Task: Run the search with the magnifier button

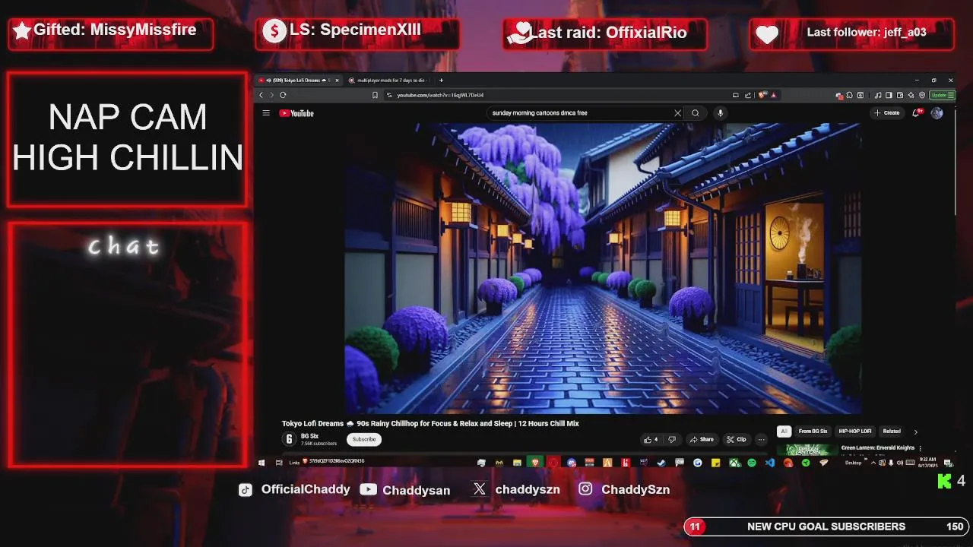Action: [695, 113]
